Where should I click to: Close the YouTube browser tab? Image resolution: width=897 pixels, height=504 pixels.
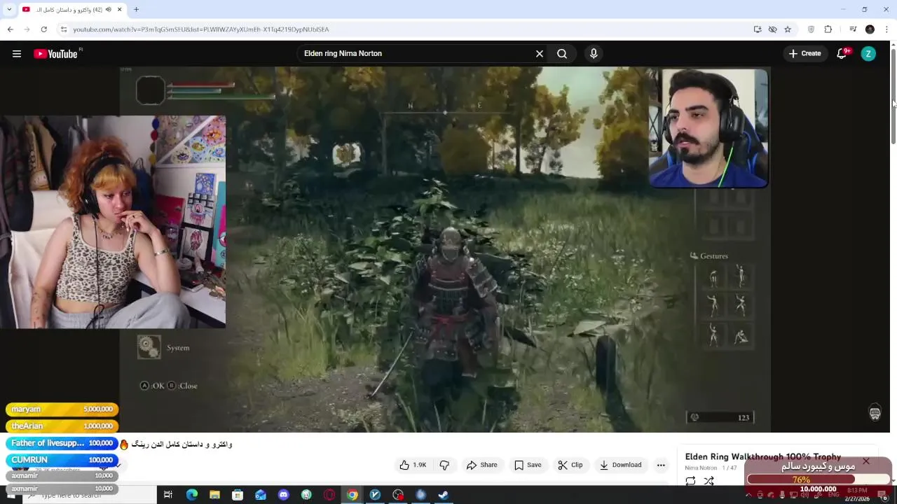click(x=119, y=10)
